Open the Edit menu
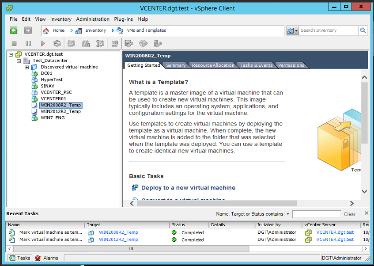The width and height of the screenshot is (374, 266). [x=26, y=19]
